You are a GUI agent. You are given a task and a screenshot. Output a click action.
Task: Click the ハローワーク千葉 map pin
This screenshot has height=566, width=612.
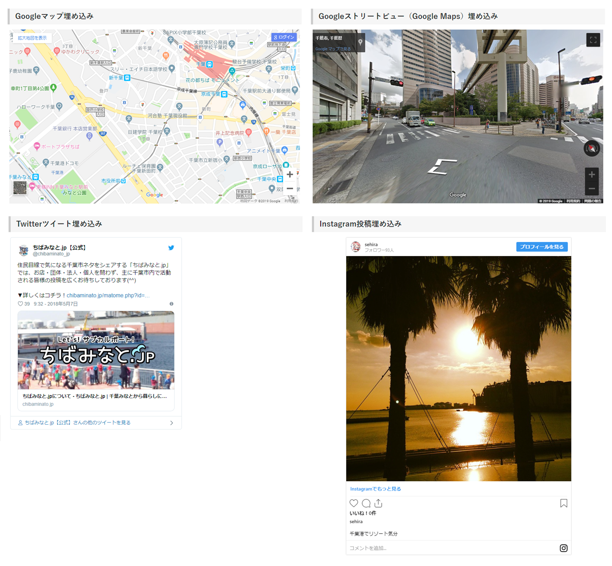59,106
